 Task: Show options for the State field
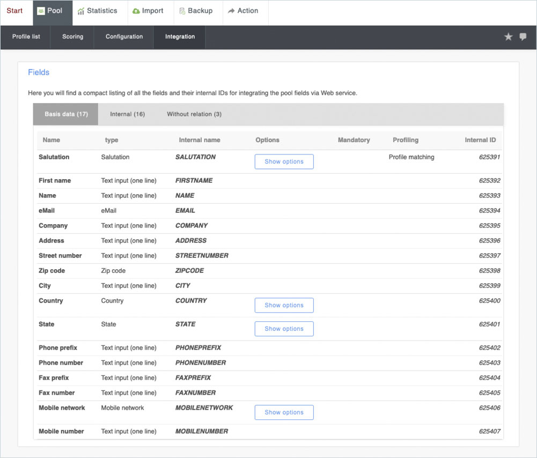pyautogui.click(x=284, y=329)
